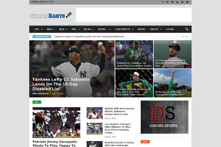This screenshot has height=147, width=221.
Task: Show next trending headline arrow
Action: [187, 37]
